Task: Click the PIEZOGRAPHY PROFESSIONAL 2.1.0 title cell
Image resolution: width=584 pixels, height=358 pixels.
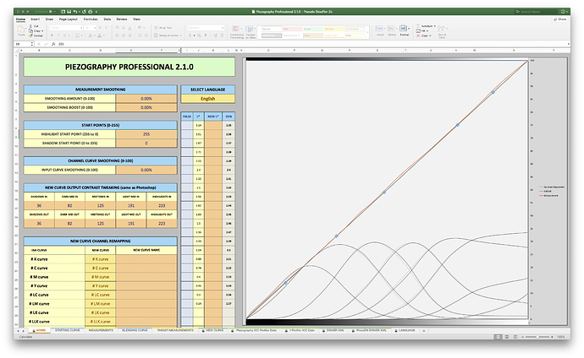Action: point(129,67)
